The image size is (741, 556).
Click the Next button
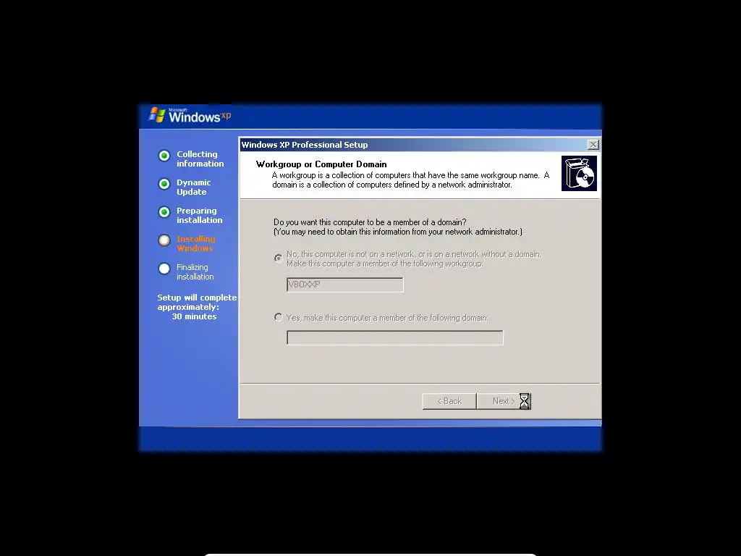coord(504,401)
